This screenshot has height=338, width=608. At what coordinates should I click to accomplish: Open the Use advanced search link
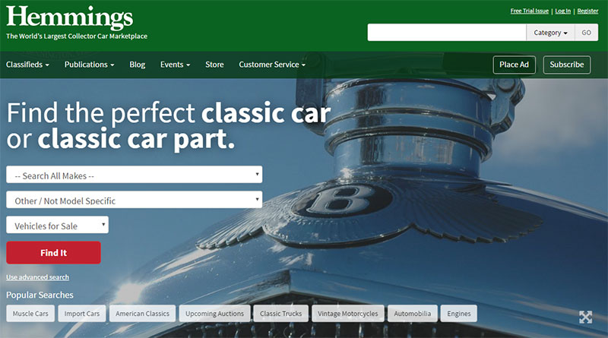point(37,277)
